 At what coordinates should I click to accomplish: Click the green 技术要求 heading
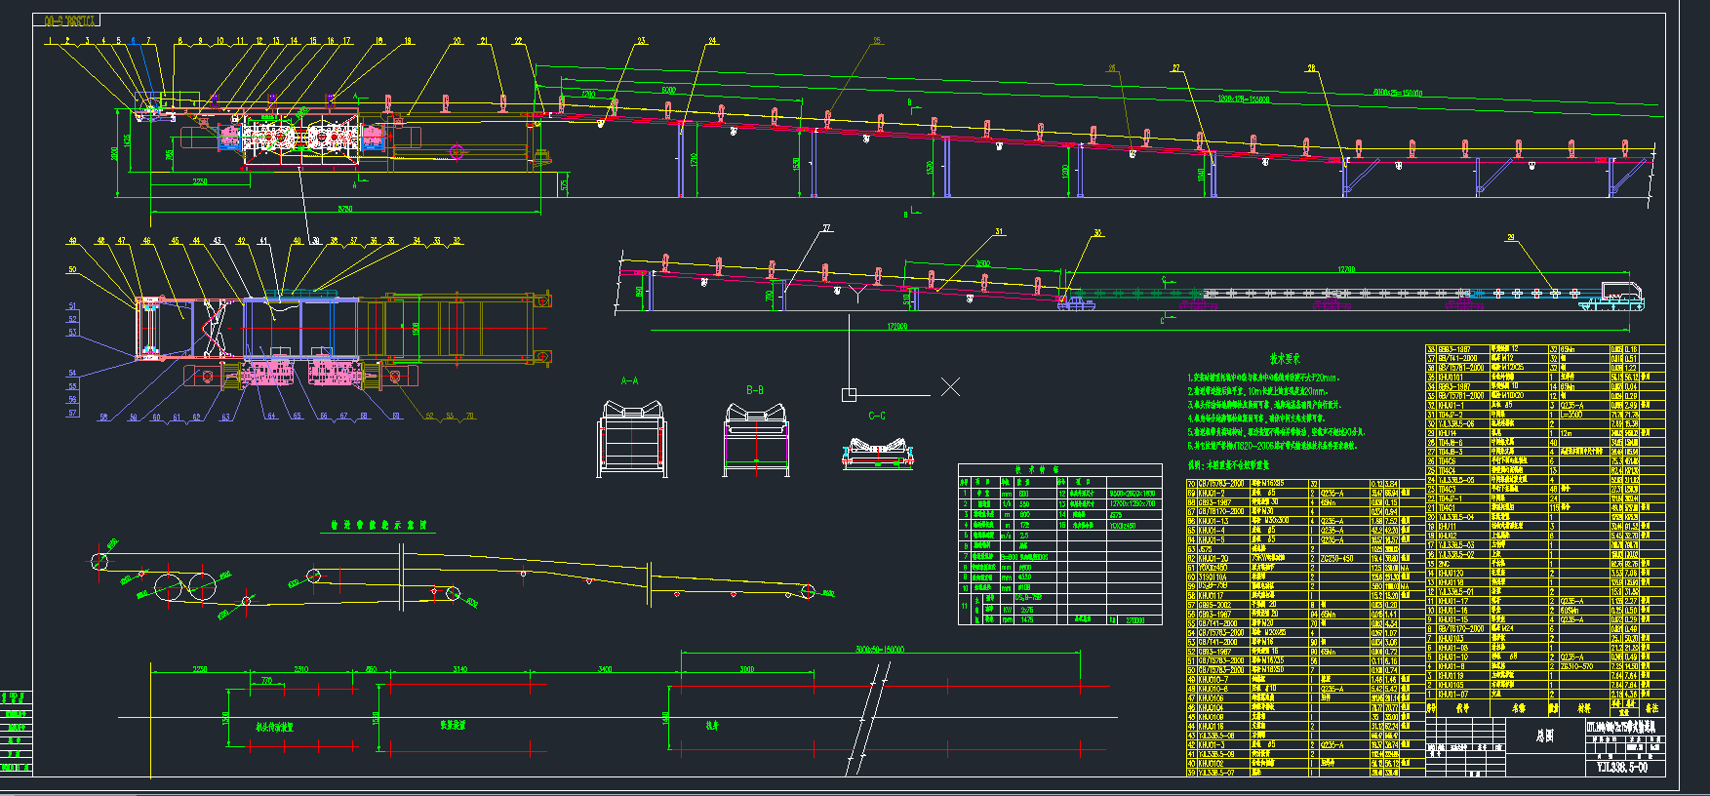point(1285,359)
